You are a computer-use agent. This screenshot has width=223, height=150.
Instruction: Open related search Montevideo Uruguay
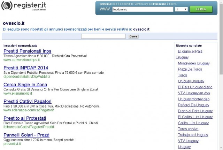[x=194, y=63]
